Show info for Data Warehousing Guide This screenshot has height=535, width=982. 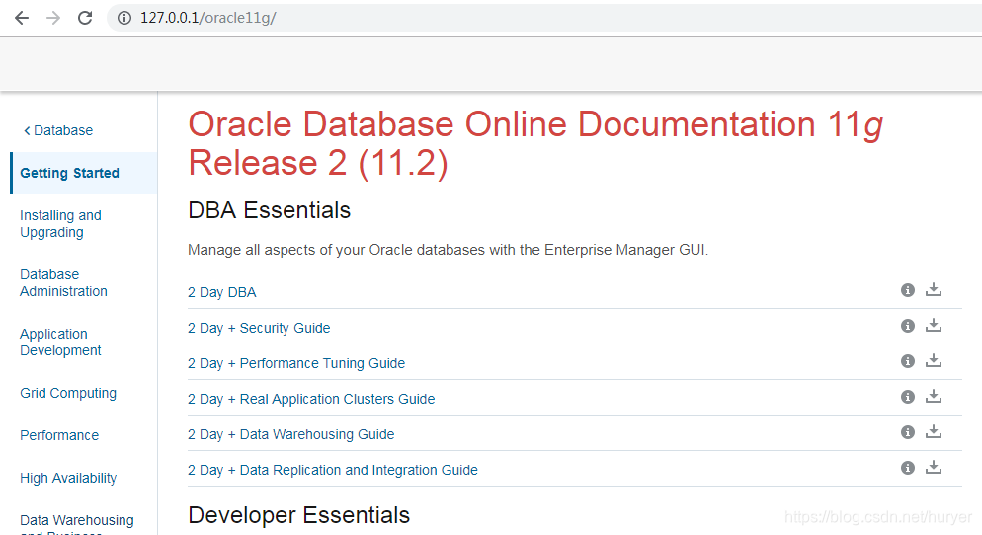point(908,433)
